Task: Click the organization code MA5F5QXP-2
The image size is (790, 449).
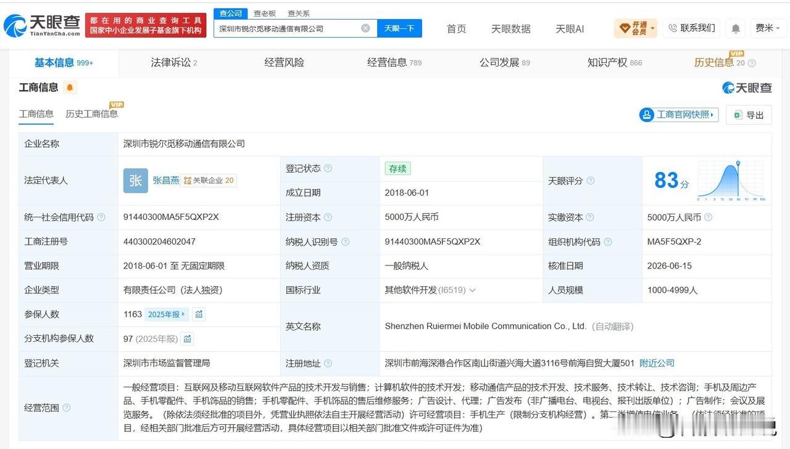Action: pyautogui.click(x=674, y=241)
